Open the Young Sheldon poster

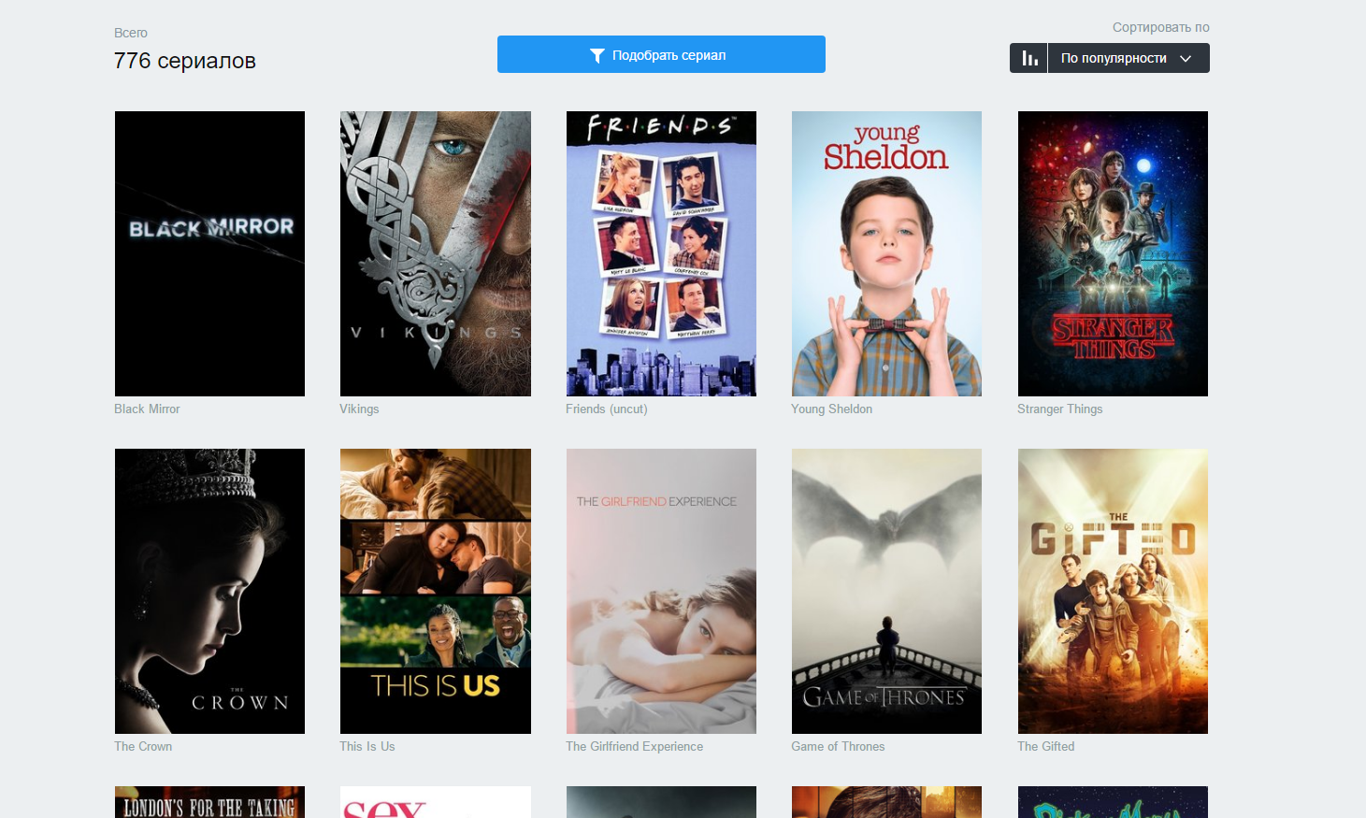pos(886,253)
